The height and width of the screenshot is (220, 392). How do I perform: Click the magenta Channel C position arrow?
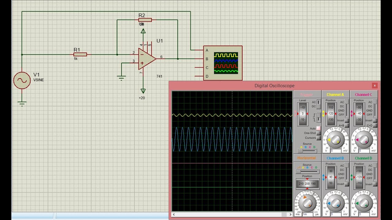352,114
